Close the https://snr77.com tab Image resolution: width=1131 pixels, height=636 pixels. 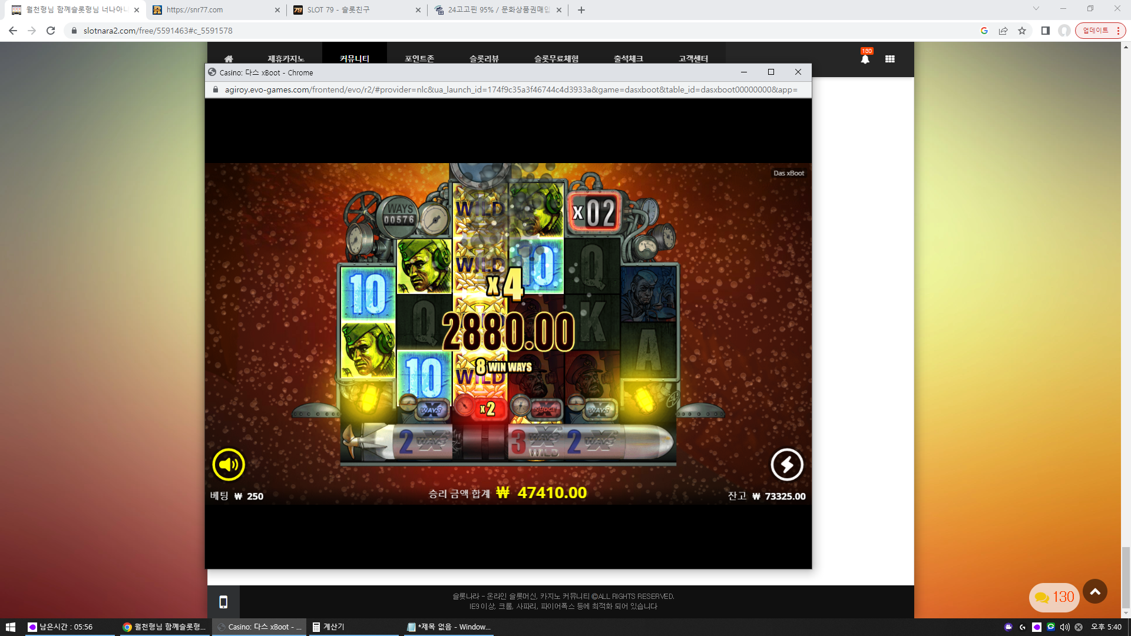[x=277, y=10]
